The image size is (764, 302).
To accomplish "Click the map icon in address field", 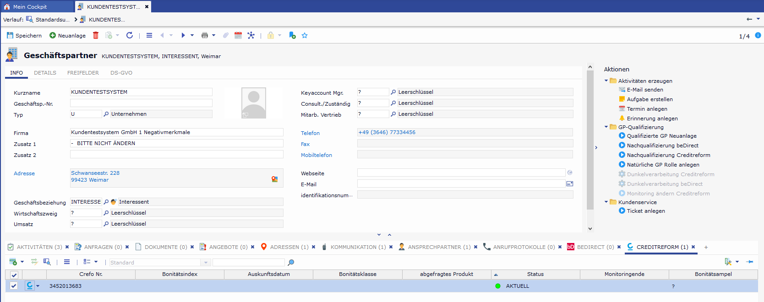I will pyautogui.click(x=274, y=179).
